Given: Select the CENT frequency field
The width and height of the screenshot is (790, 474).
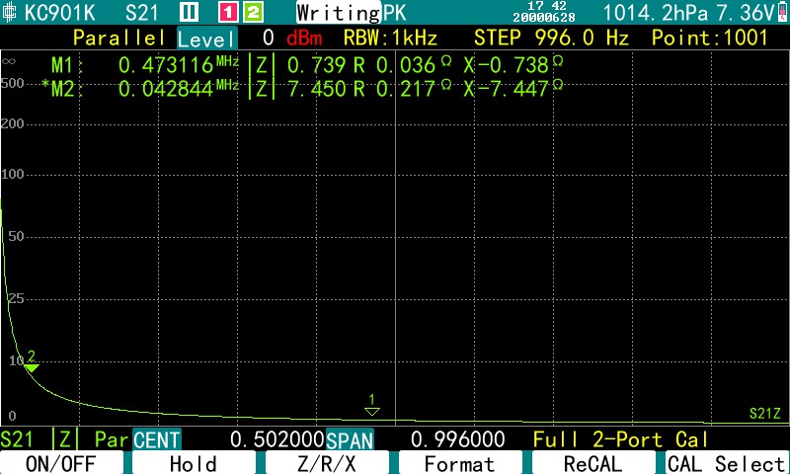Looking at the screenshot, I should (157, 439).
